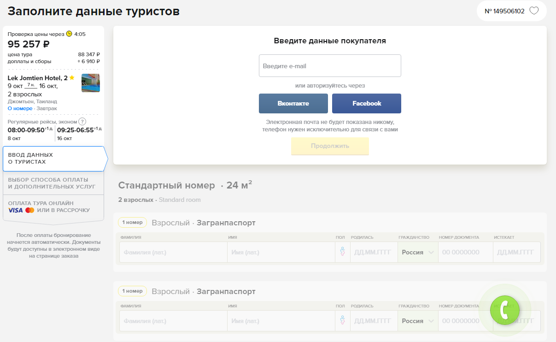The image size is (556, 342).
Task: Click second adult's 'Имя (лат.)' field
Action: (281, 321)
